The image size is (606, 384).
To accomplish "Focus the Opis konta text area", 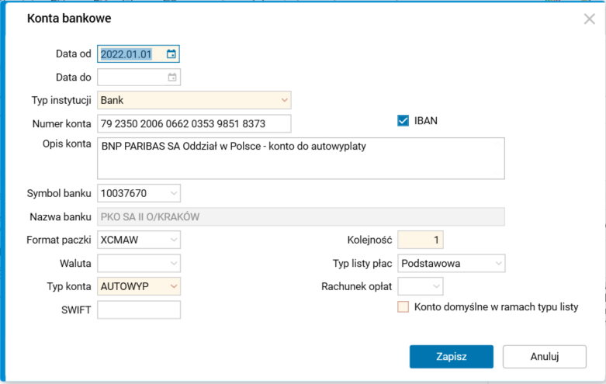I will point(301,158).
